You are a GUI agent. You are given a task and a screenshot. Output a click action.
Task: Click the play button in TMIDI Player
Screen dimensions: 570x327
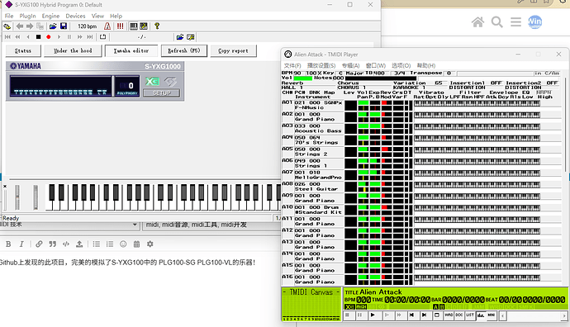pyautogui.click(x=373, y=315)
